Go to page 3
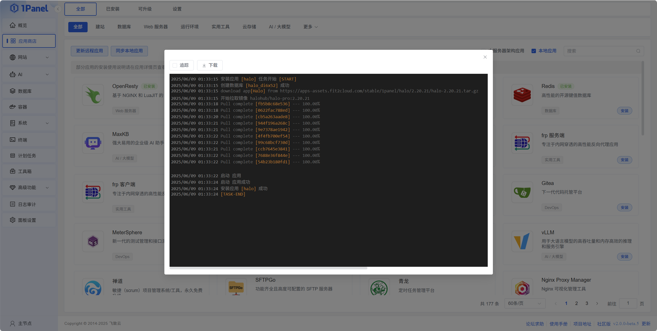Viewport: 657px width, 331px height. coord(587,303)
